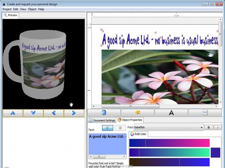
Task: Click into the text content box
Action: pyautogui.click(x=107, y=144)
